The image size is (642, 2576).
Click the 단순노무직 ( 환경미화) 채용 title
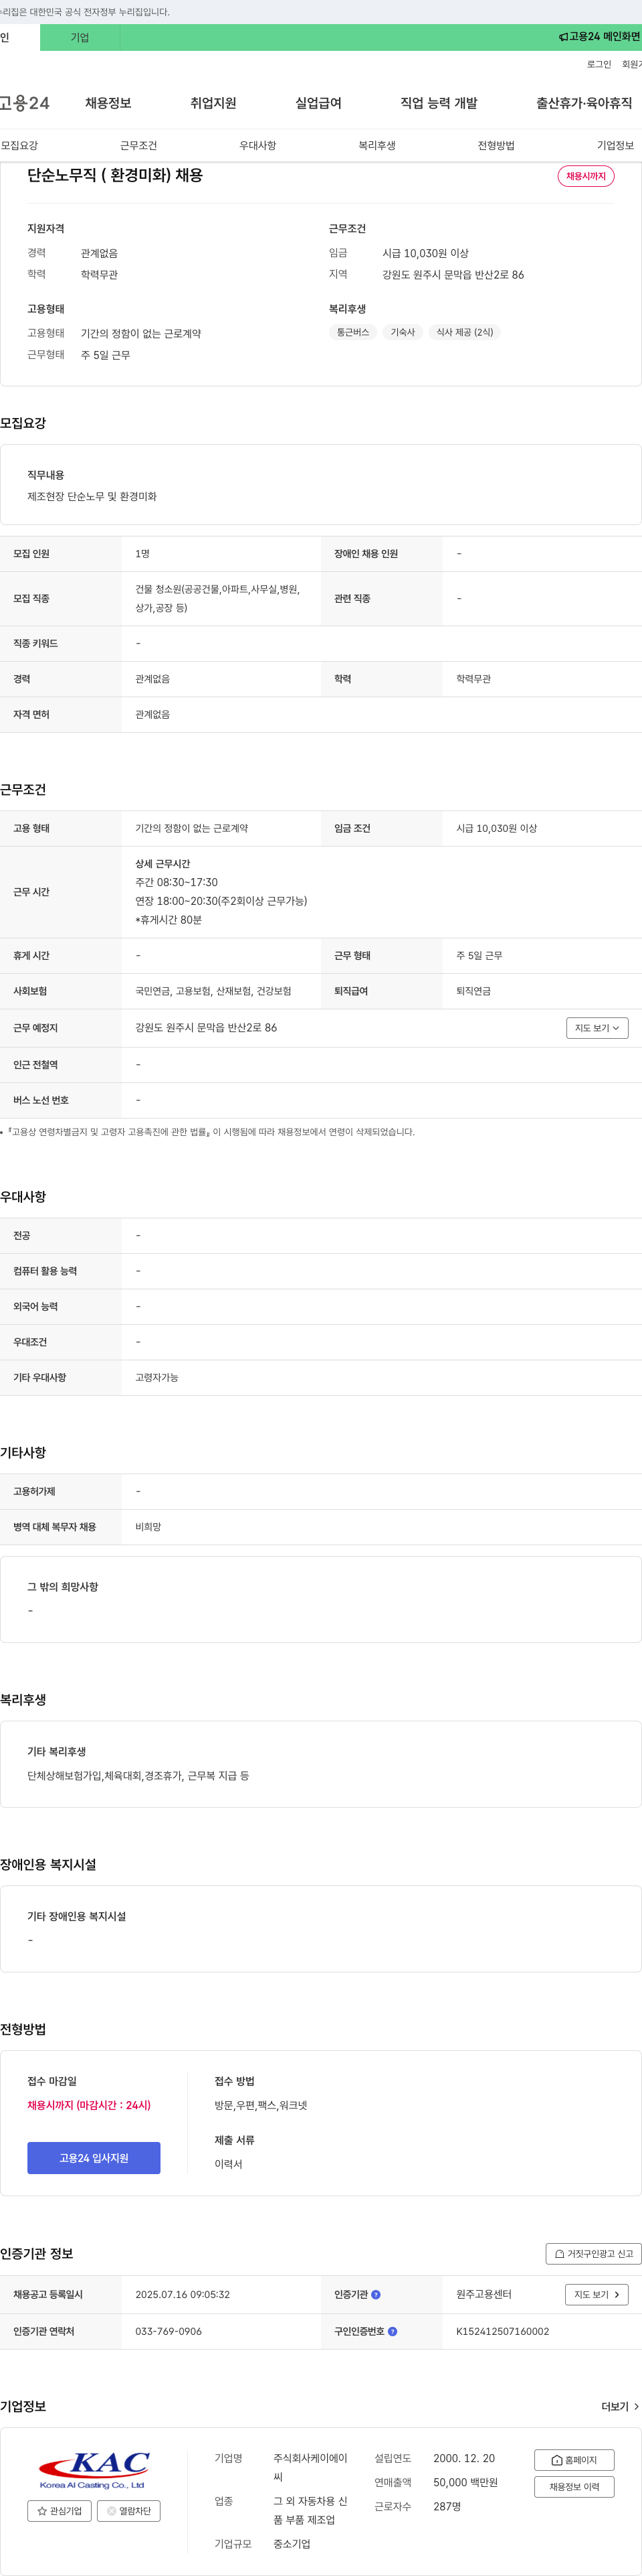[x=115, y=175]
